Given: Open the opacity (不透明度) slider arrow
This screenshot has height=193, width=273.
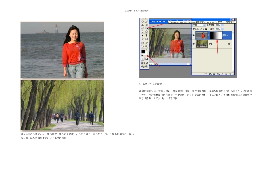Looking at the screenshot, I should [x=222, y=25].
